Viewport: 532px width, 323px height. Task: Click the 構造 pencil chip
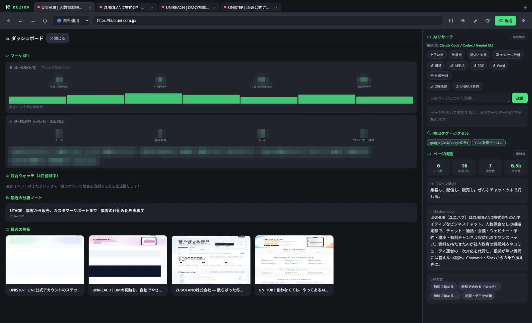coord(436,65)
